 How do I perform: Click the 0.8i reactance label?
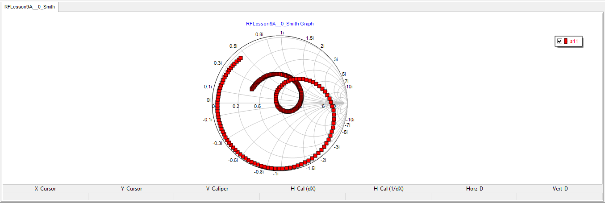tap(259, 34)
